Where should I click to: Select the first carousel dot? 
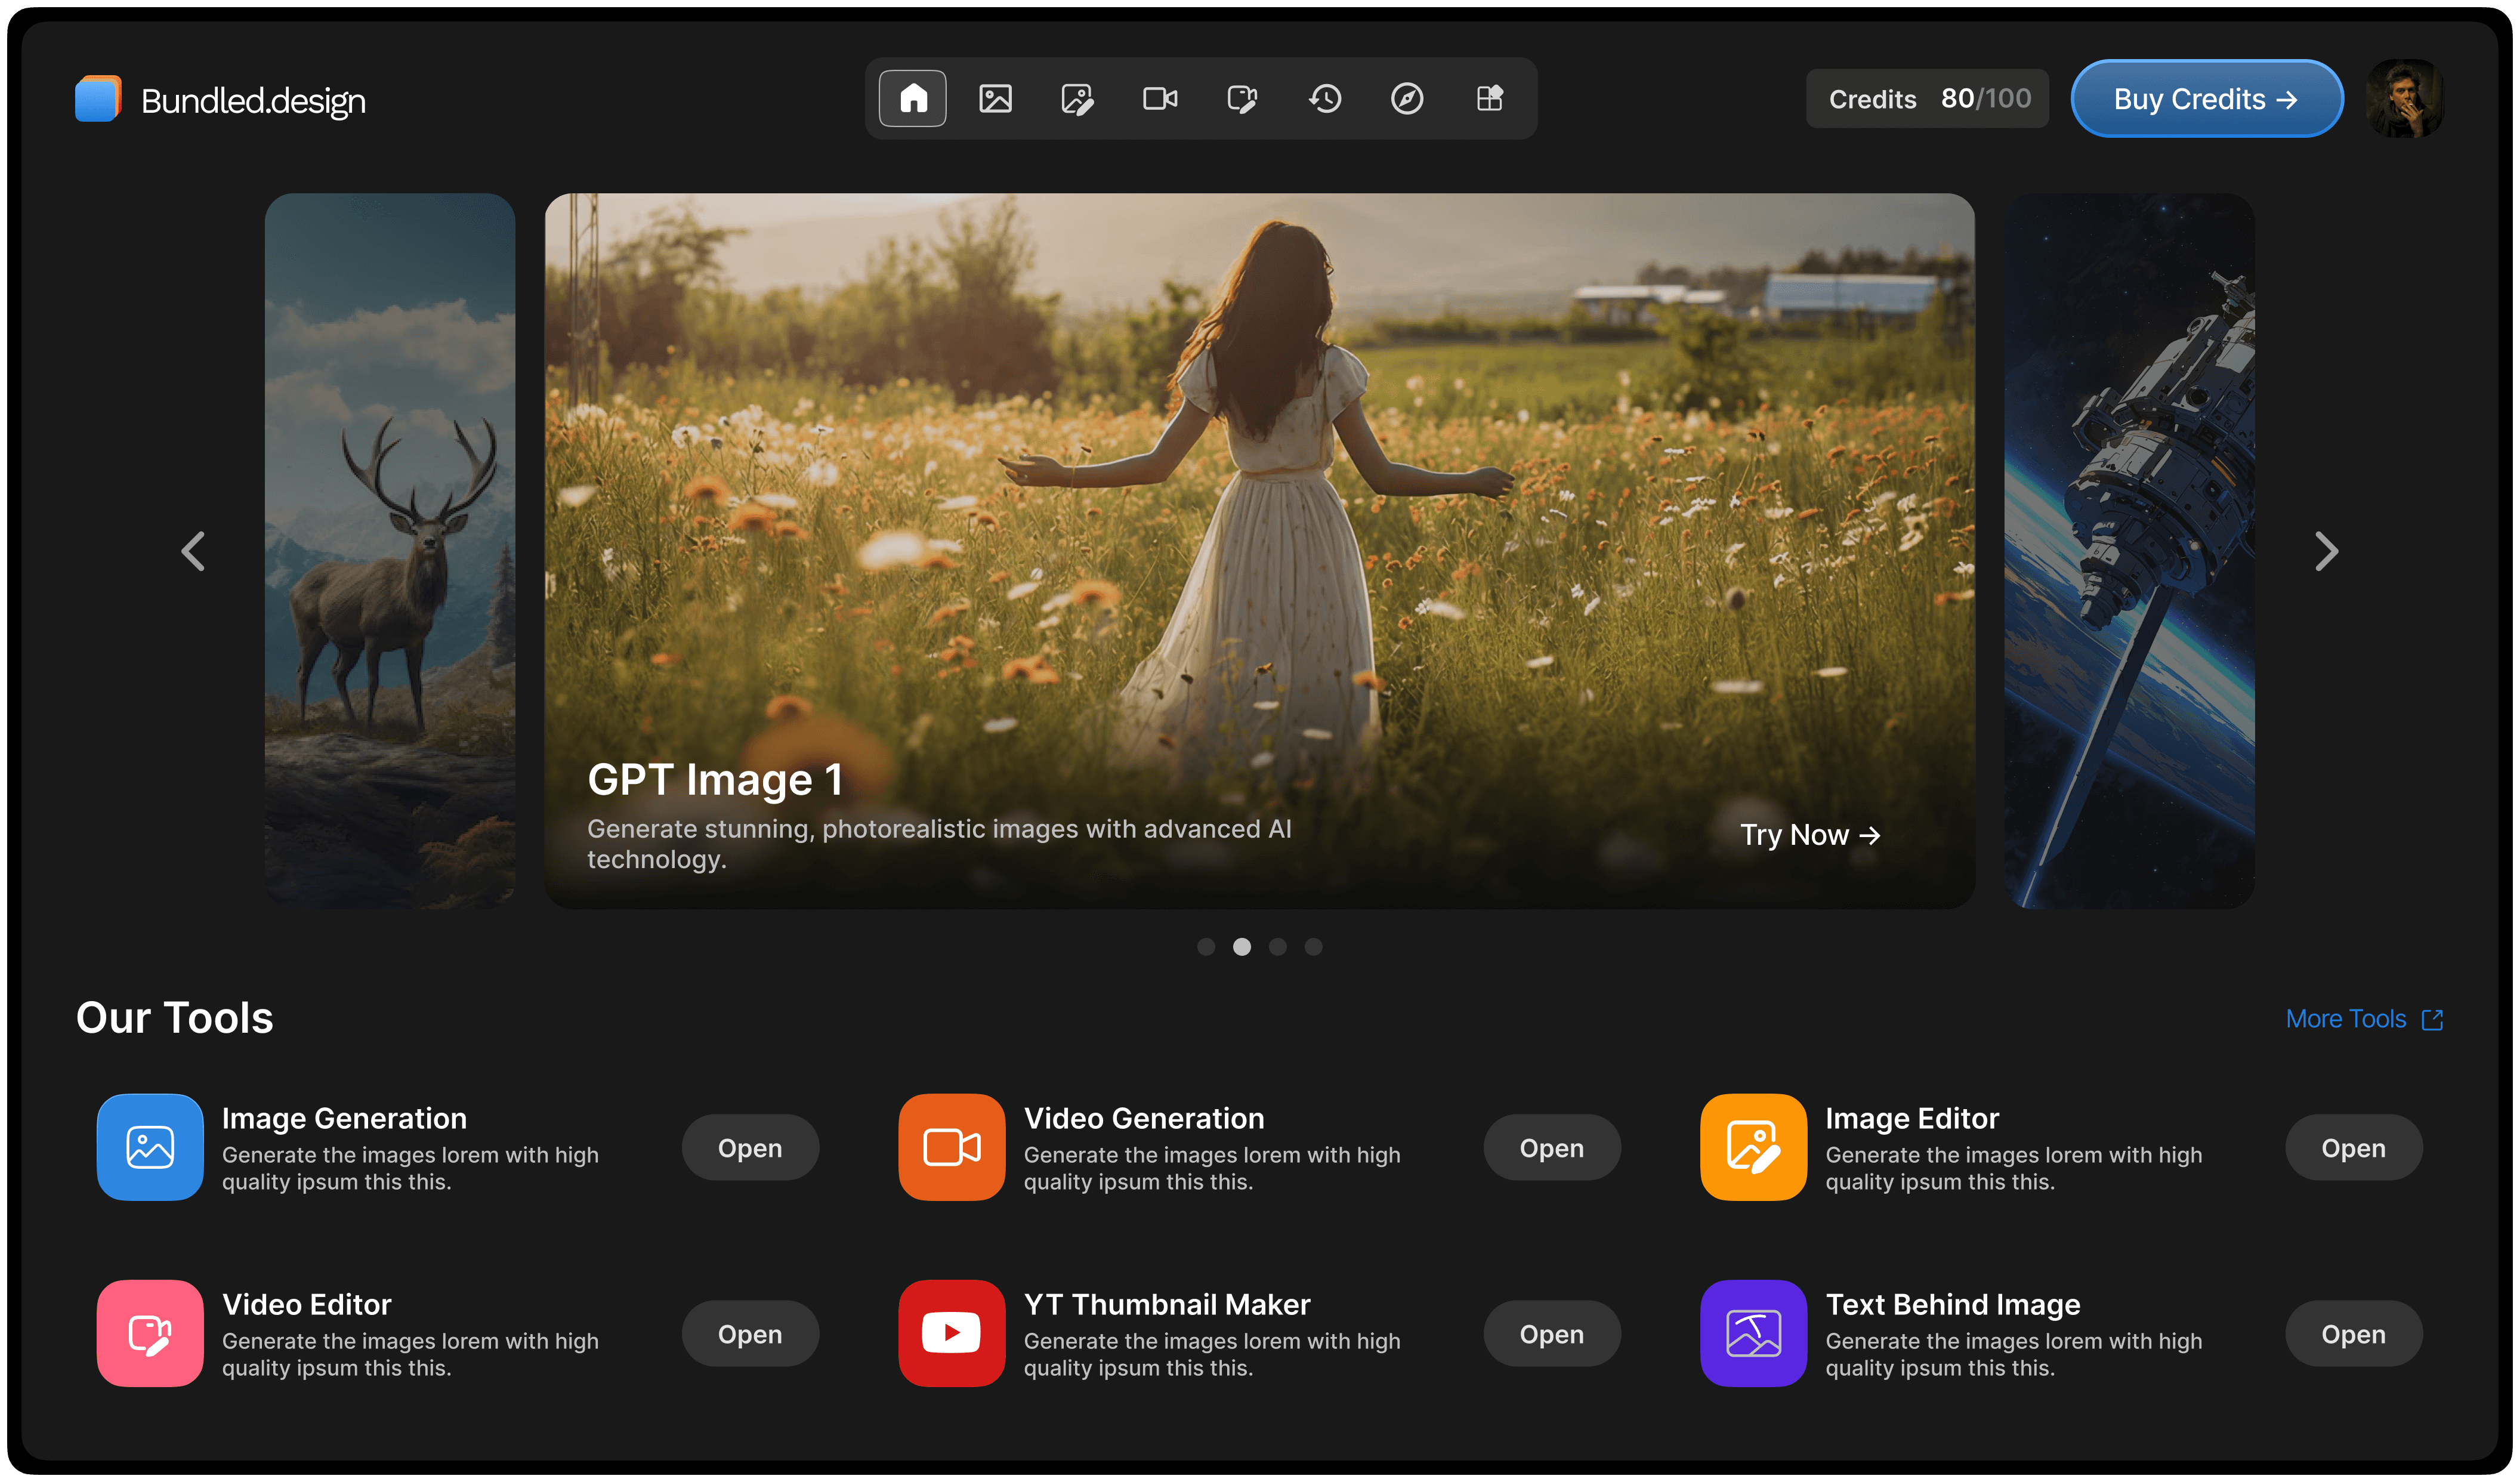(1206, 946)
